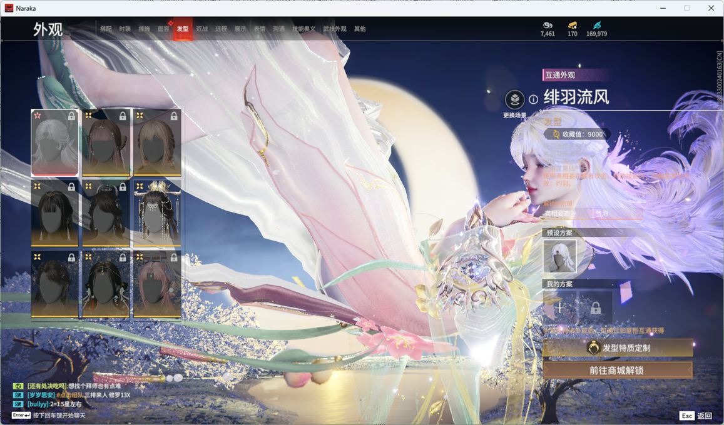Select the white-haired 绯羽流风 hairstyle card

[x=54, y=143]
